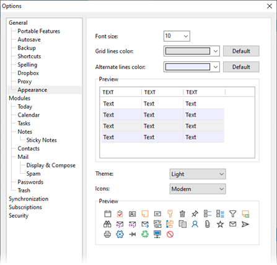Click the blue person contact icon
Screen dimensions: 277x265
pyautogui.click(x=195, y=224)
